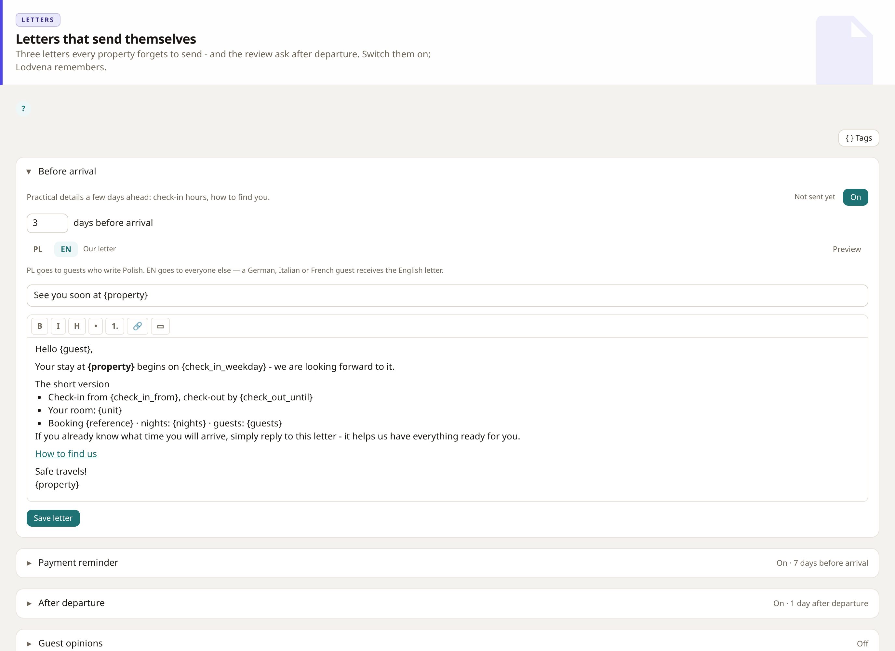The image size is (895, 651).
Task: Insert a bulleted list
Action: coord(96,326)
